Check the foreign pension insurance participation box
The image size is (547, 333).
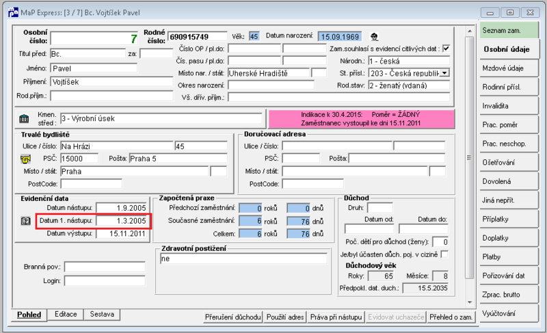[x=444, y=254]
